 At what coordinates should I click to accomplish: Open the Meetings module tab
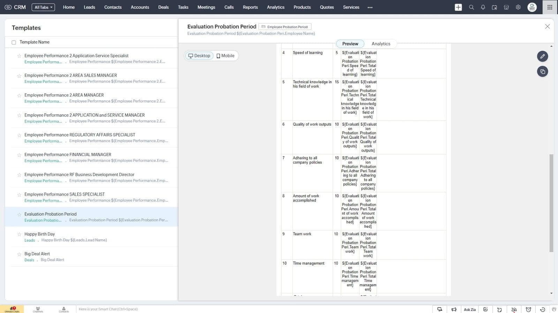206,7
